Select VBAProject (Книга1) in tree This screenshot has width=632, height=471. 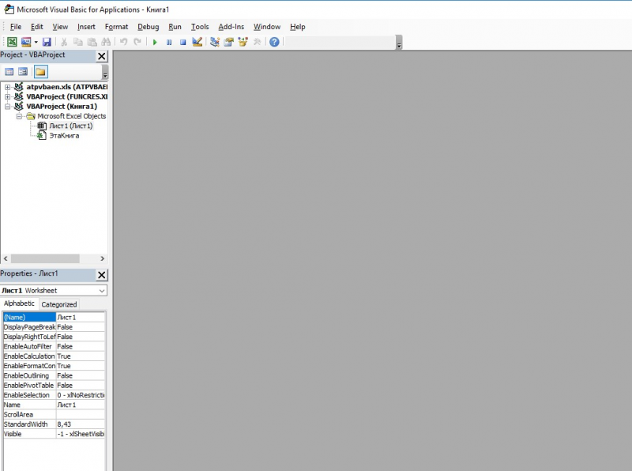[62, 107]
